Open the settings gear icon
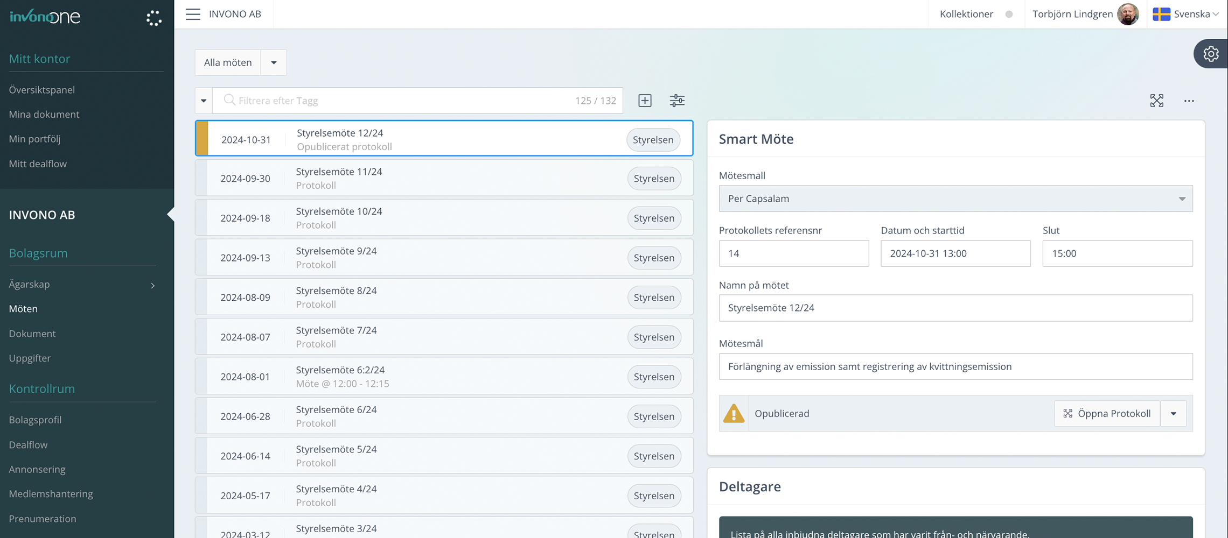Viewport: 1228px width, 538px height. 1211,54
